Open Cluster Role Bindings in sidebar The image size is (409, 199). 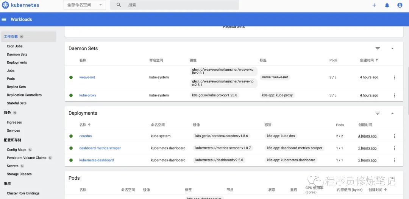click(x=23, y=193)
